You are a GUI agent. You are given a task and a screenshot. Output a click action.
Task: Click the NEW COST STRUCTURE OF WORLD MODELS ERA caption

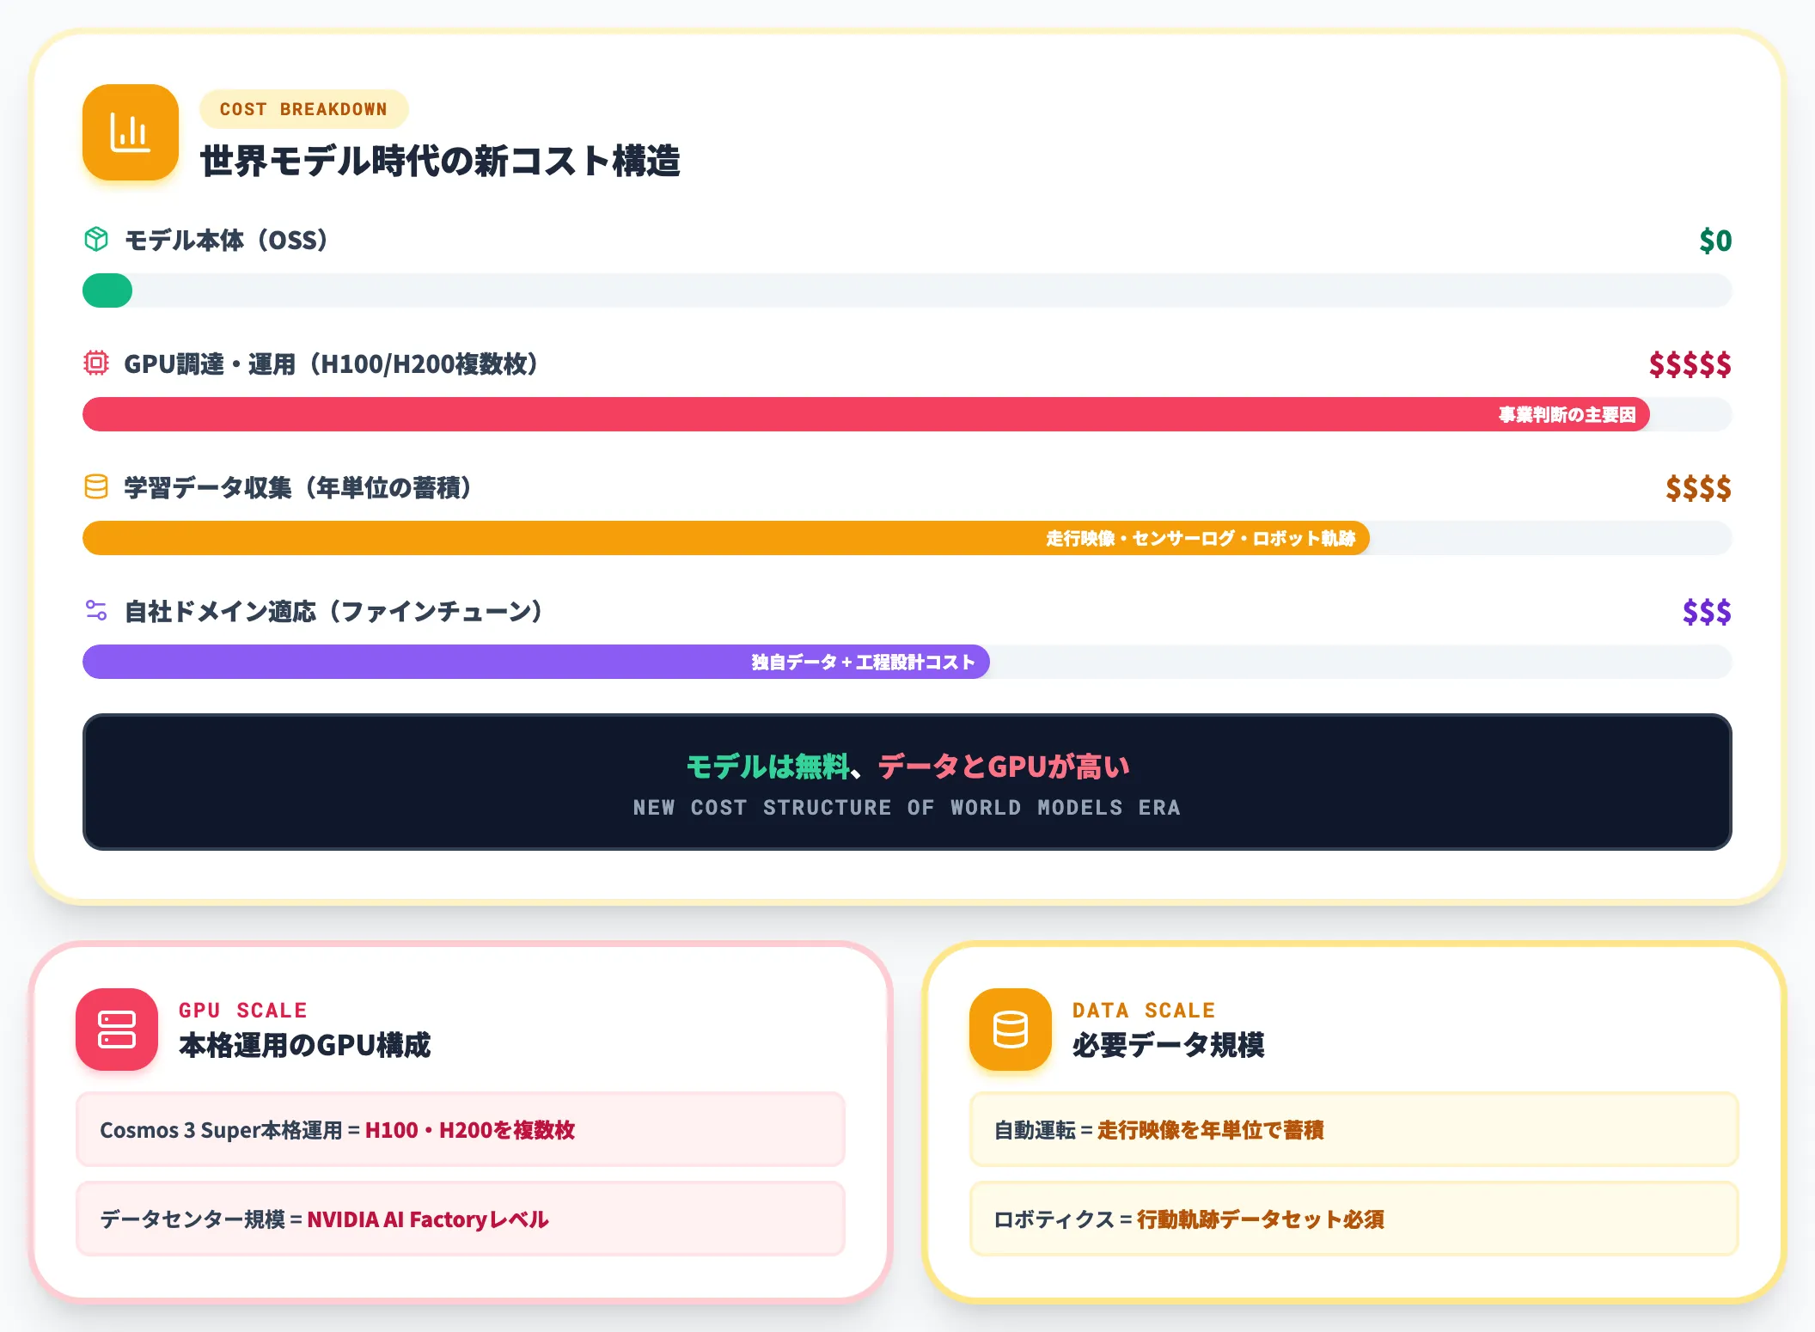click(907, 808)
